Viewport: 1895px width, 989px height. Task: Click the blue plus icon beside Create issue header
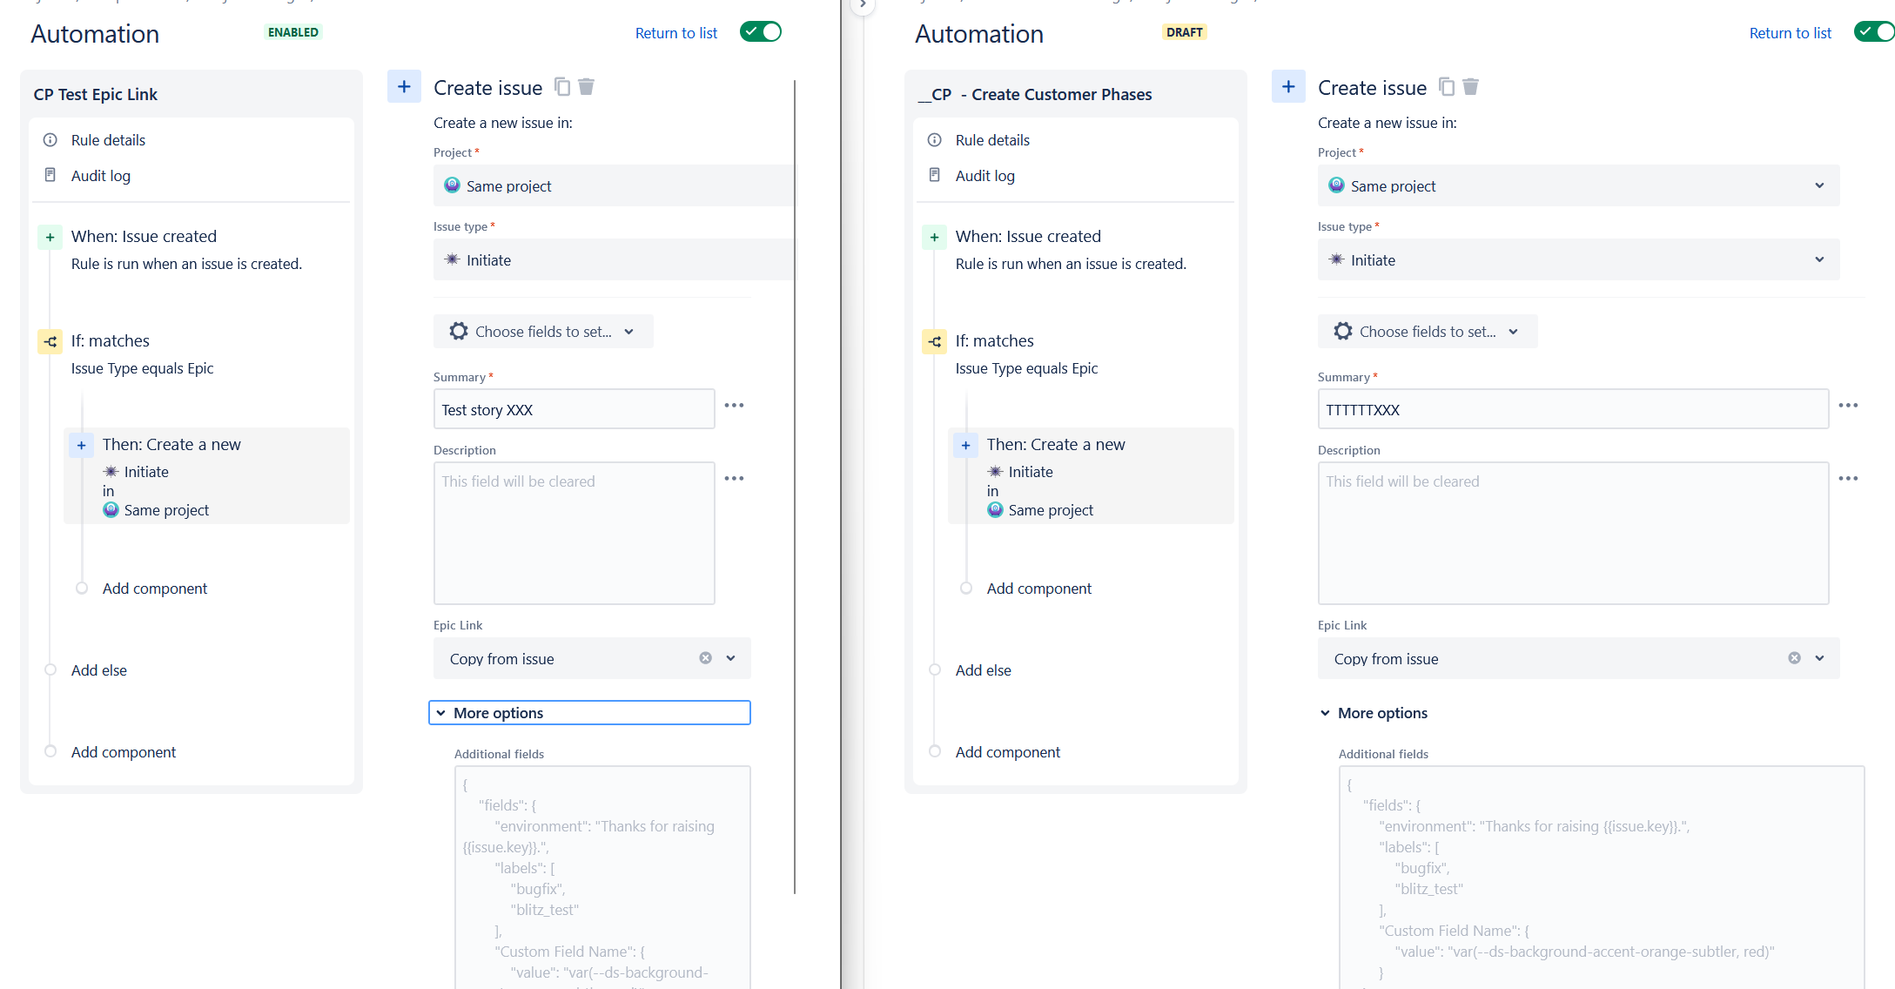pyautogui.click(x=404, y=86)
